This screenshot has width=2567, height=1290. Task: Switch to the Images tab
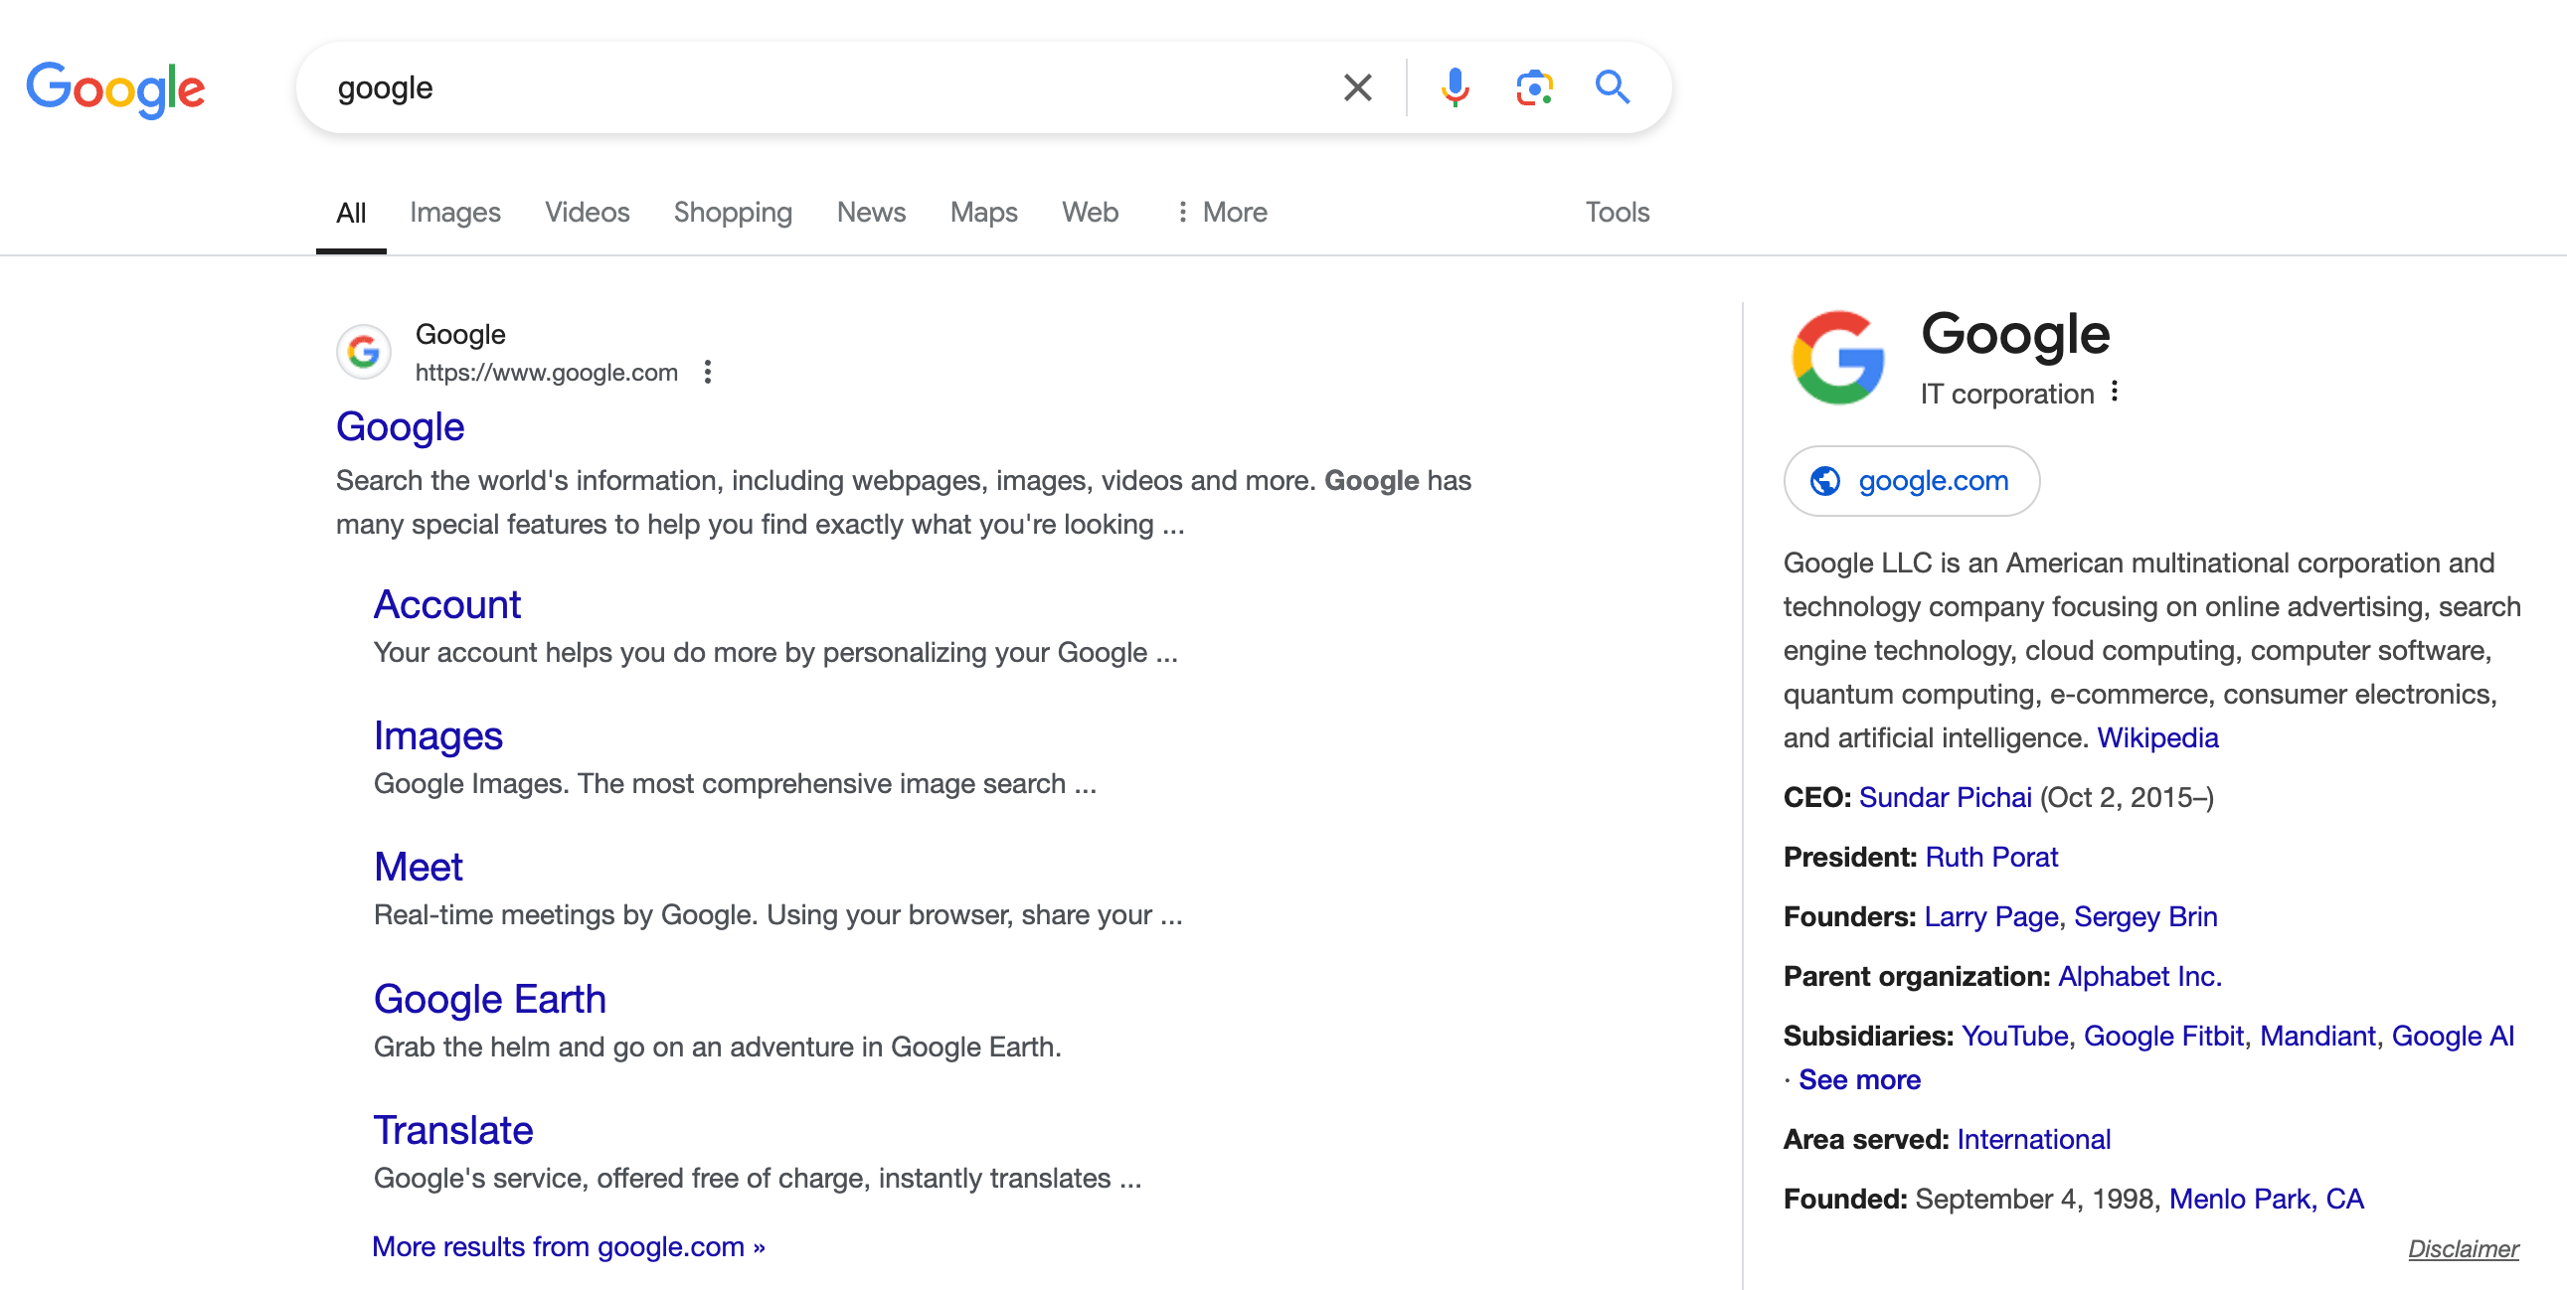(455, 212)
